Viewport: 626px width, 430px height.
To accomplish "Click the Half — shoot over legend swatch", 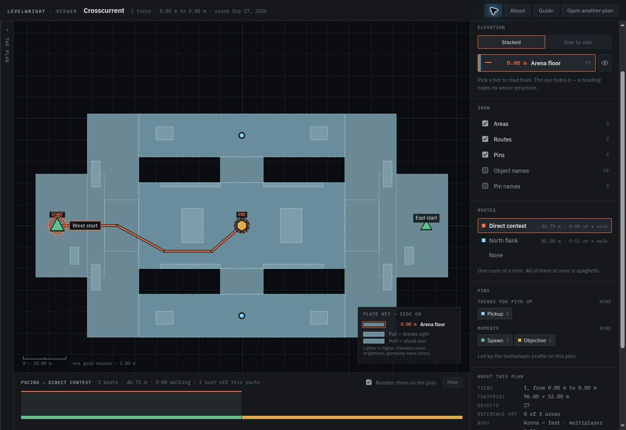I will (x=374, y=341).
